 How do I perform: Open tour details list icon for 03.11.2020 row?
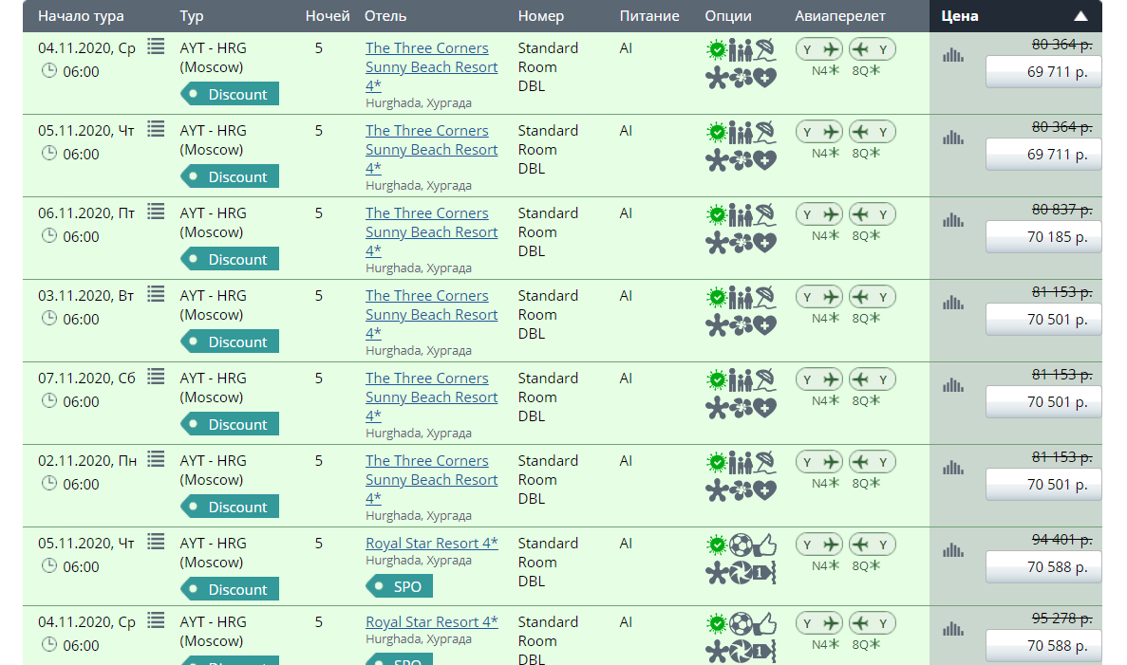156,294
